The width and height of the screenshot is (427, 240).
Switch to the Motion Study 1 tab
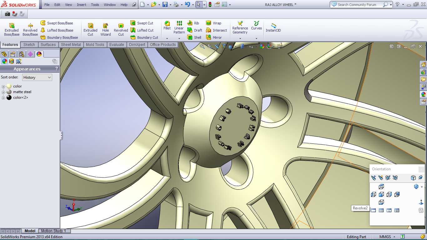click(53, 231)
